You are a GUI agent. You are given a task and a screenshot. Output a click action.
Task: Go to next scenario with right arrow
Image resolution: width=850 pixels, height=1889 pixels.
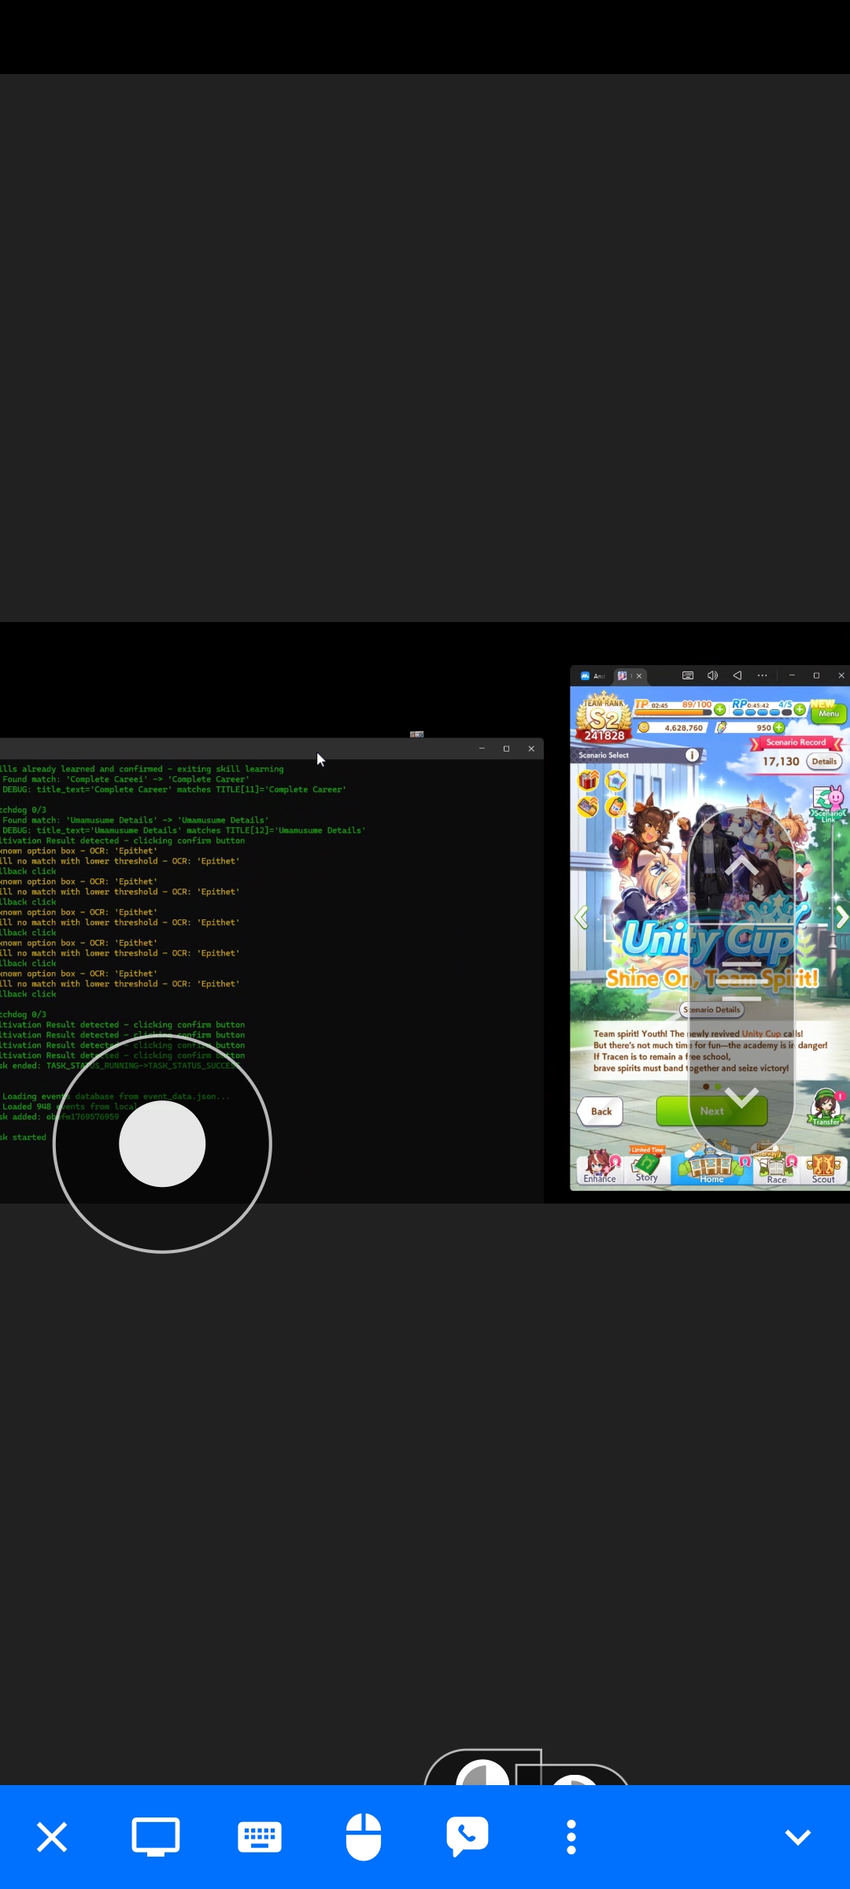(841, 917)
